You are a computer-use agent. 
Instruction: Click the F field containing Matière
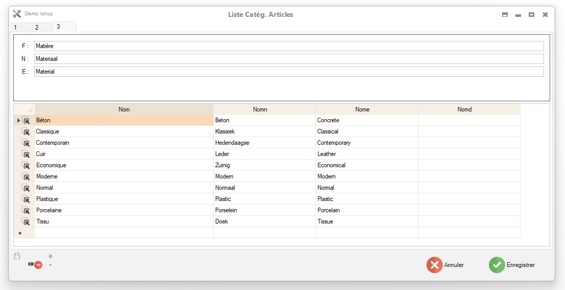pos(289,46)
